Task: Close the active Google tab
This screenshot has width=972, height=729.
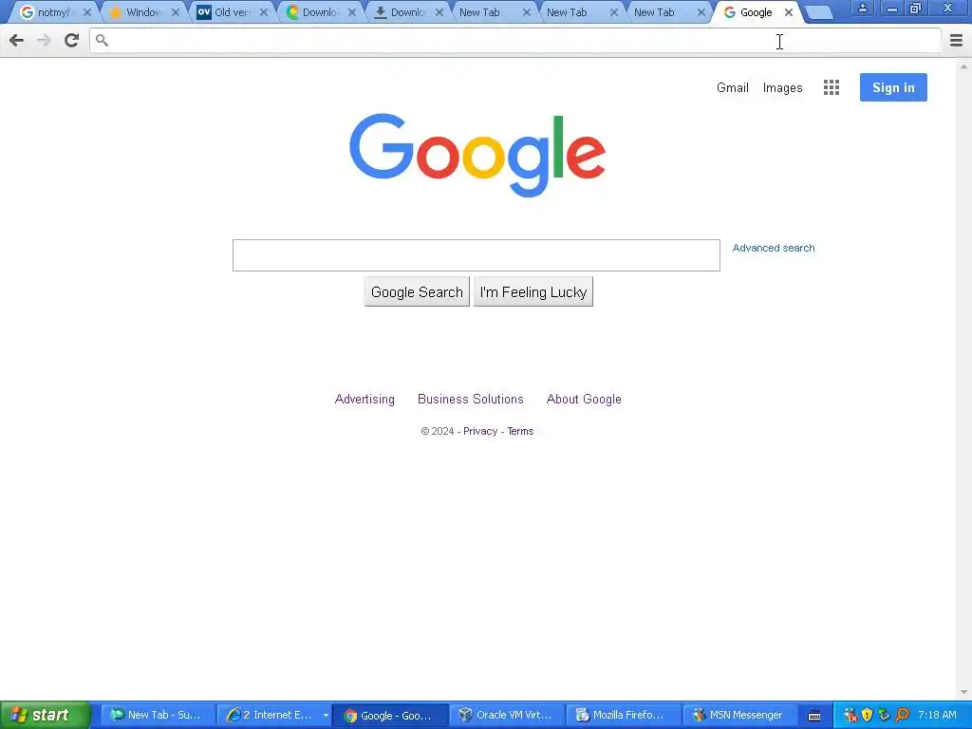Action: (789, 12)
